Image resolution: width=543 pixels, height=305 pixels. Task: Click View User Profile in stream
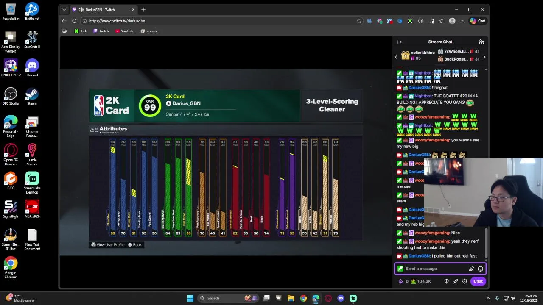pyautogui.click(x=108, y=245)
